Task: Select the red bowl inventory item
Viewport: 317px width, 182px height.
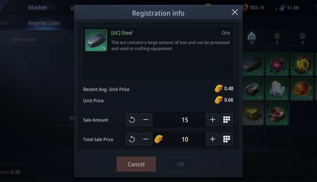Action: [x=277, y=114]
